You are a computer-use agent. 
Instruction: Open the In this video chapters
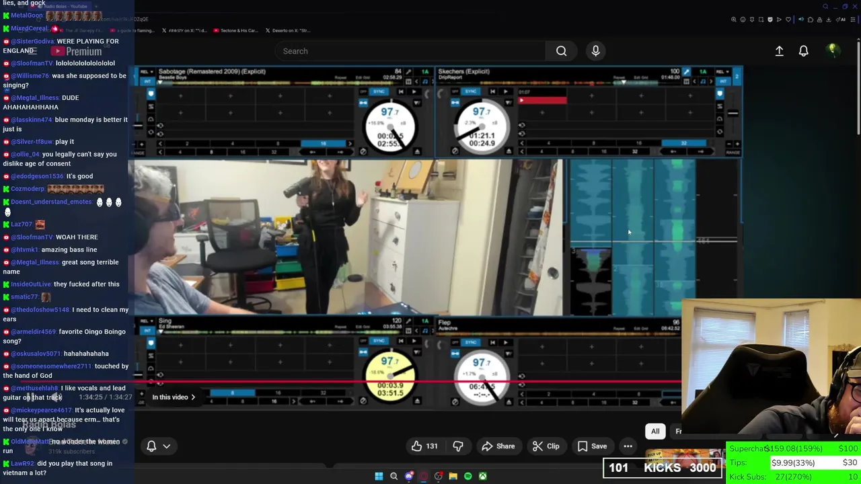click(173, 397)
